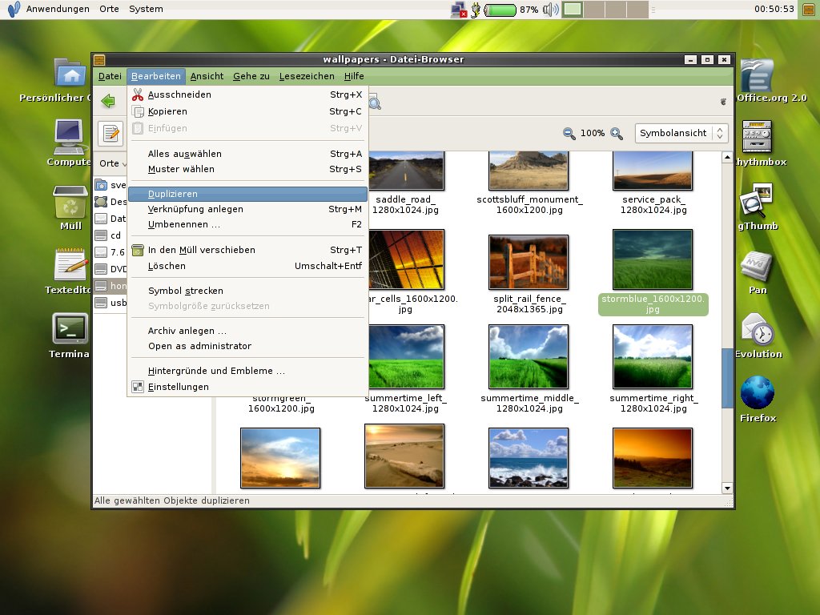
Task: Select Symbol strecken entry
Action: [247, 291]
